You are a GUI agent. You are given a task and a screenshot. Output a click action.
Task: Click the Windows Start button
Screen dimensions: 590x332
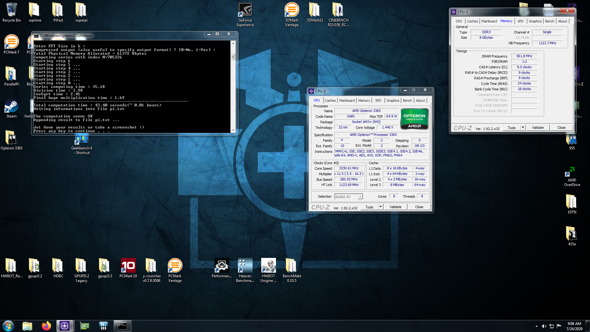pyautogui.click(x=8, y=326)
